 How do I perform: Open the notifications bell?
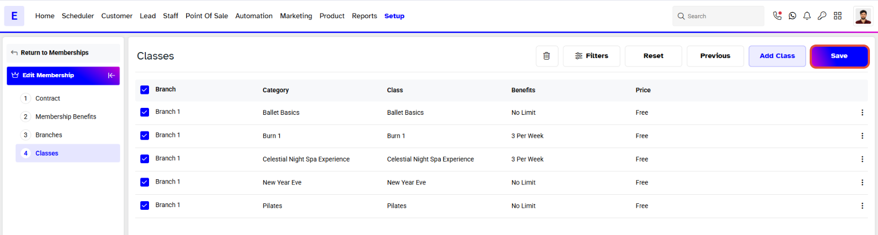807,16
